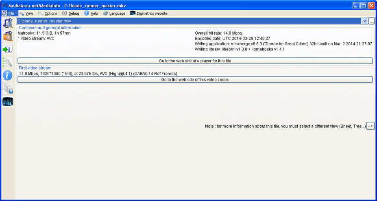Click the "Writing library: libebml v1.3.0" line
Viewport: 377px width, 201px height.
[240, 49]
